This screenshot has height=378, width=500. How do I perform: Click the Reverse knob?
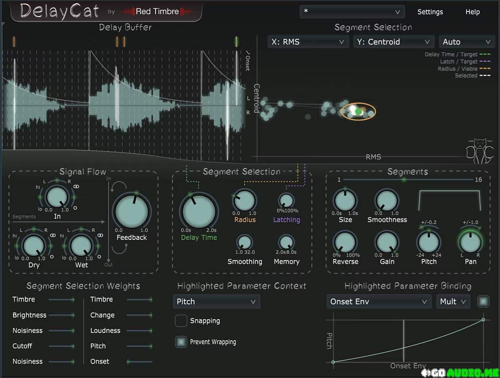coord(345,242)
